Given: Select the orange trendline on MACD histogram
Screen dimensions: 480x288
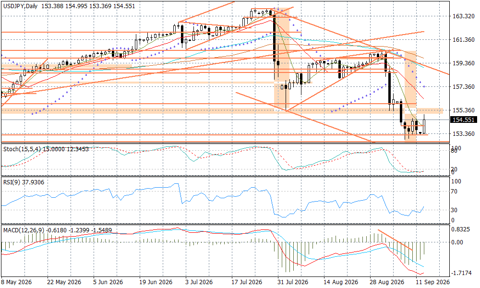Looking at the screenshot, I should coord(396,240).
